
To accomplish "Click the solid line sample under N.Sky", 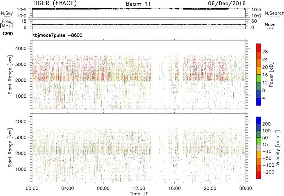I will 7,17.
